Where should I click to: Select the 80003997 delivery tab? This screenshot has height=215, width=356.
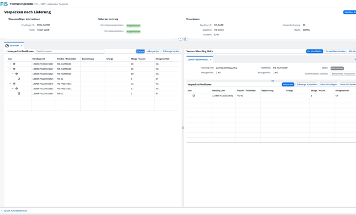coord(14,45)
